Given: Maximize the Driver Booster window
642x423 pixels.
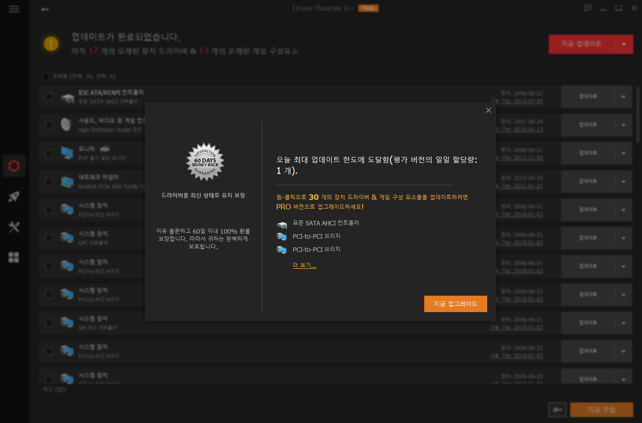Looking at the screenshot, I should point(619,8).
